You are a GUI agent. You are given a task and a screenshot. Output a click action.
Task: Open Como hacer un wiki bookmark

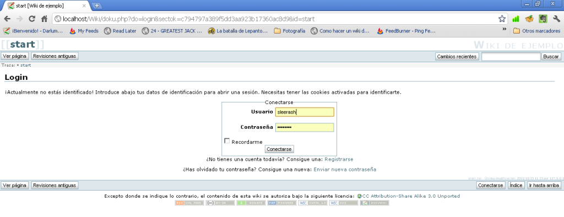point(340,31)
